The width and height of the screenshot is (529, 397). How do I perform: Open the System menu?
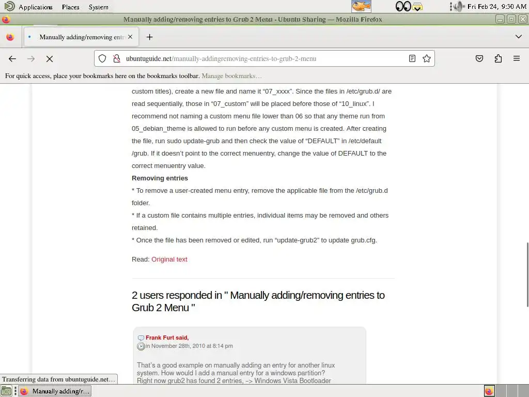pyautogui.click(x=99, y=7)
